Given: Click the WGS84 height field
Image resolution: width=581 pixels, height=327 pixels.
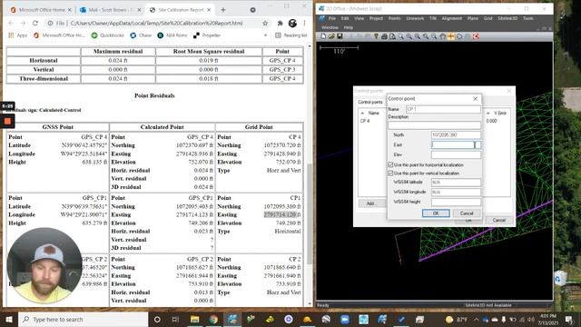Looking at the screenshot, I should point(456,202).
